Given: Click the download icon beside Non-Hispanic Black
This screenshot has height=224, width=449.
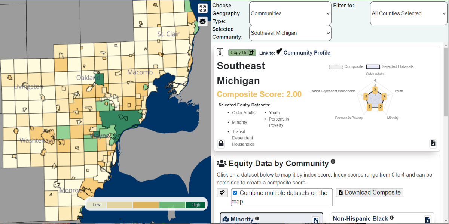Looking at the screenshot, I should click(428, 220).
